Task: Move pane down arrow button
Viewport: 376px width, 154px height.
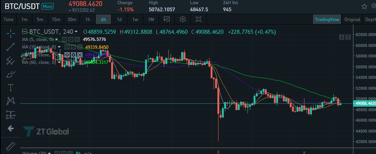Action: pyautogui.click(x=342, y=37)
